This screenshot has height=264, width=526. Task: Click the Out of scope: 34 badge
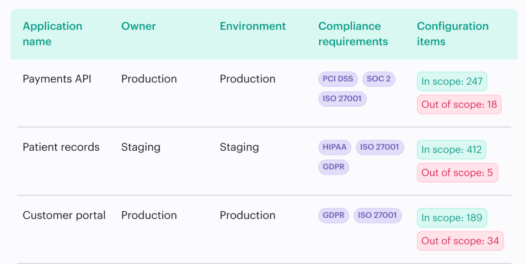pos(460,241)
